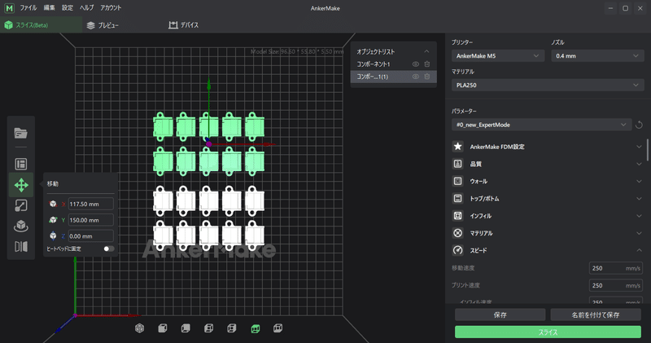Open the マテリアル PLA250 dropdown
Screen dimensions: 651x343
click(548, 85)
